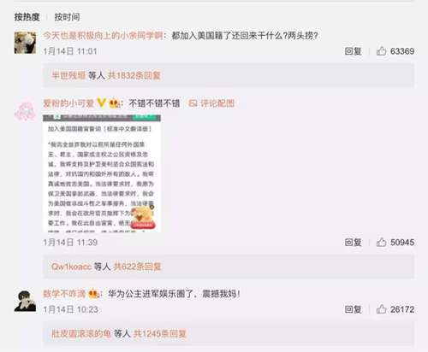Expand 共1832条回复 replies
This screenshot has width=428, height=352.
click(134, 75)
